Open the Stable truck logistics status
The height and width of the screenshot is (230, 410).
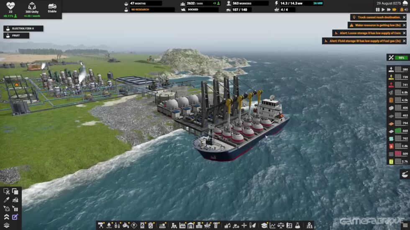point(52,8)
